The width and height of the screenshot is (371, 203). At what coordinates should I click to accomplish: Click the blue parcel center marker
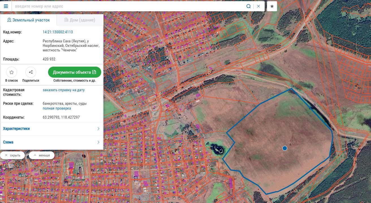285,148
